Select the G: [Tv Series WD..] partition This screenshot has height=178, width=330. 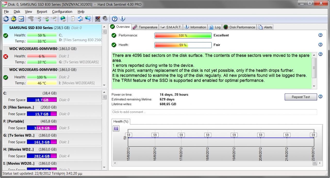click(52, 139)
